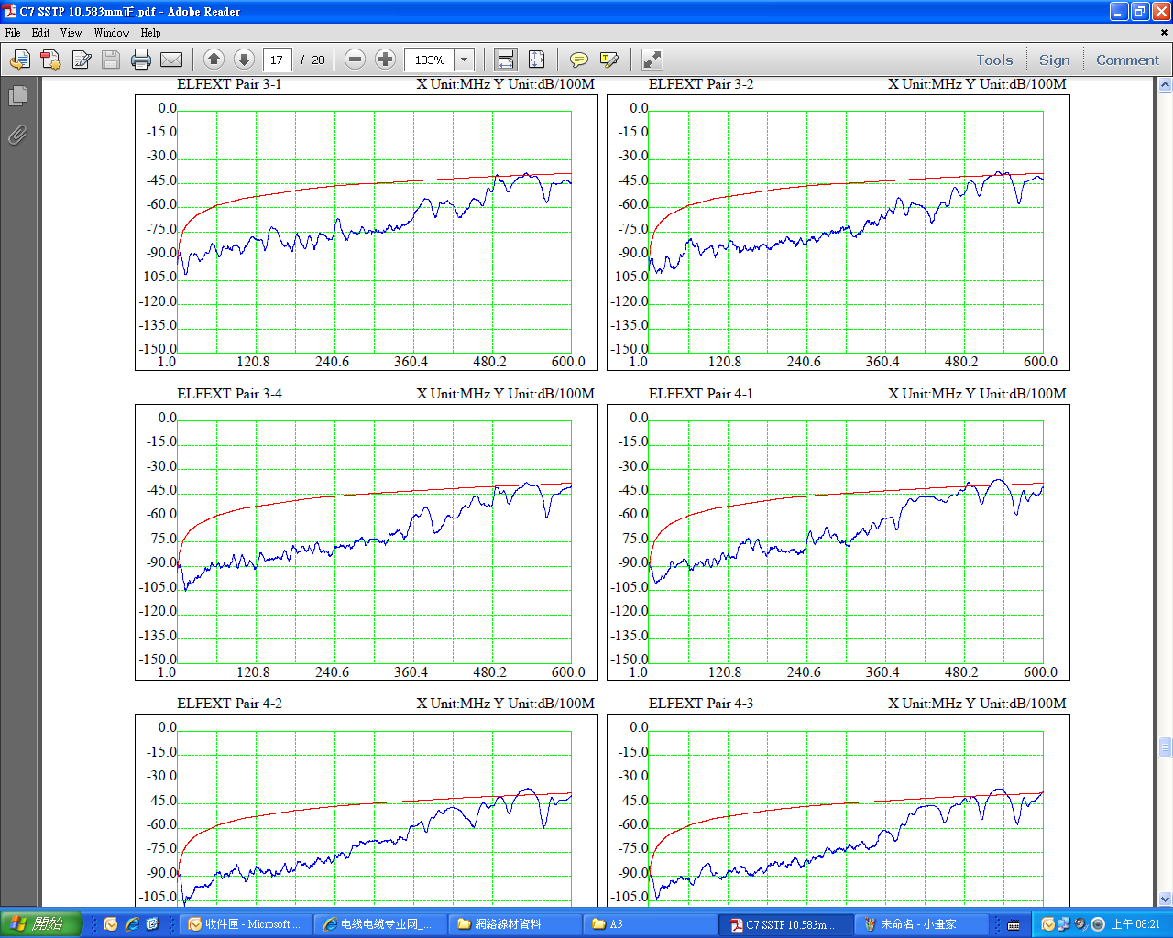Click the page number input field
Image resolution: width=1173 pixels, height=938 pixels.
coord(277,60)
